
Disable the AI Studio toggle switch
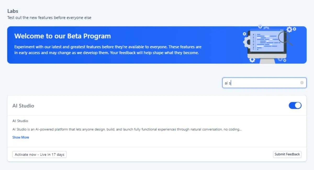point(295,105)
